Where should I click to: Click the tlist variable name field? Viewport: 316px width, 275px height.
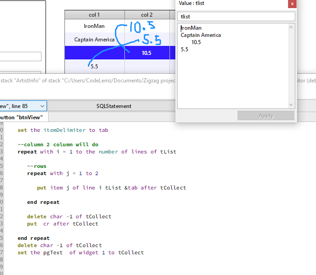point(236,16)
